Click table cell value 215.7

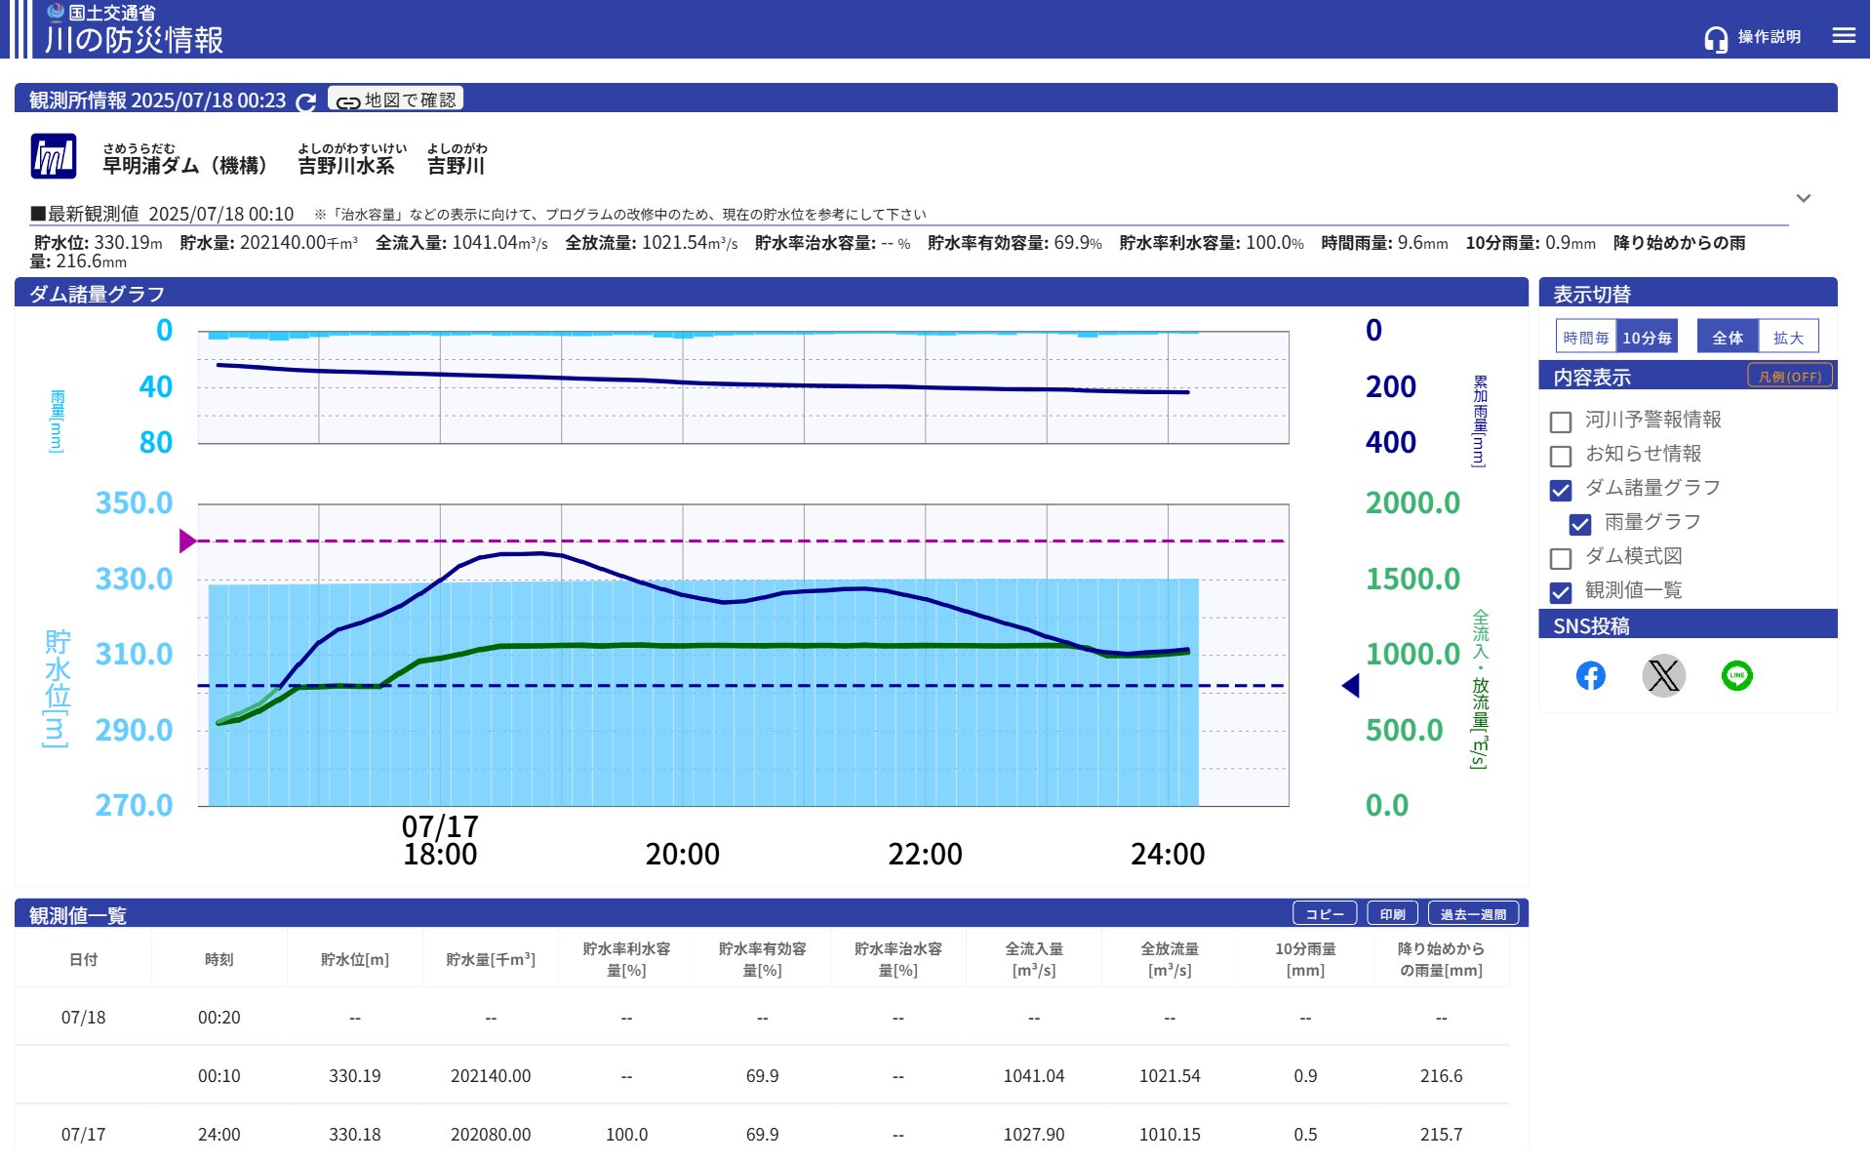[1441, 1135]
